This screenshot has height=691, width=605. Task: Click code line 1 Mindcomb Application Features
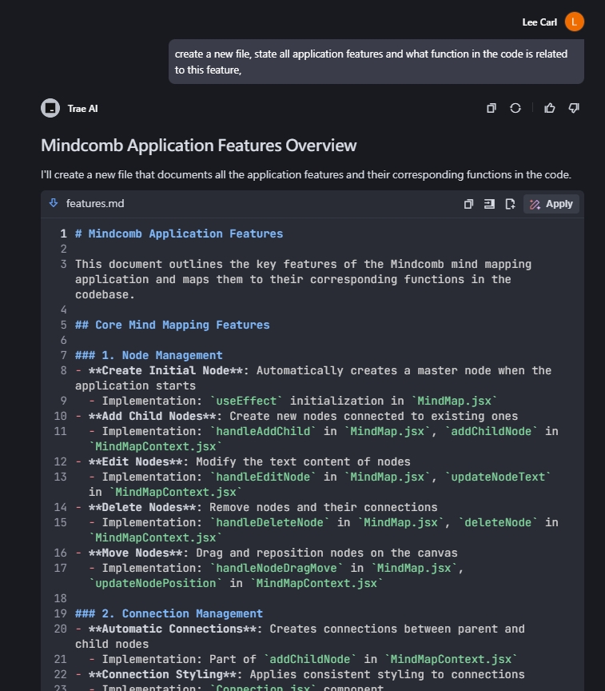tap(179, 234)
